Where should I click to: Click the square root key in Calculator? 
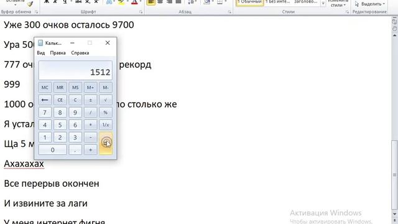click(106, 100)
